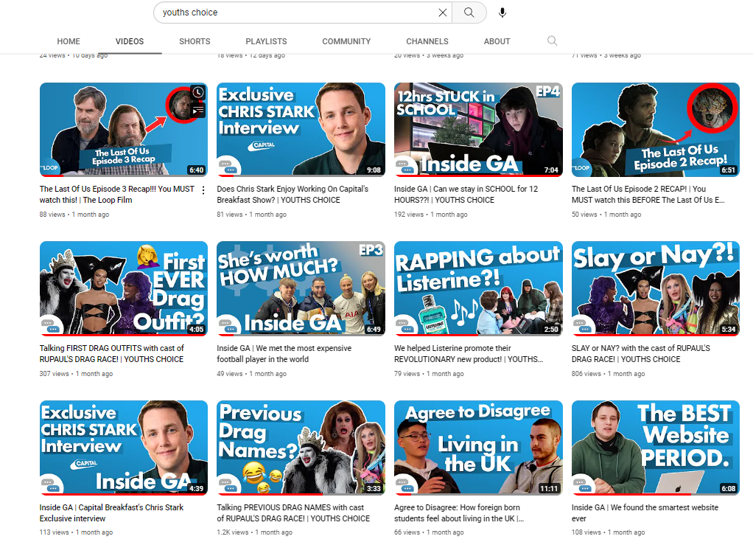Click inside the search input field
Image resolution: width=753 pixels, height=542 pixels.
295,13
